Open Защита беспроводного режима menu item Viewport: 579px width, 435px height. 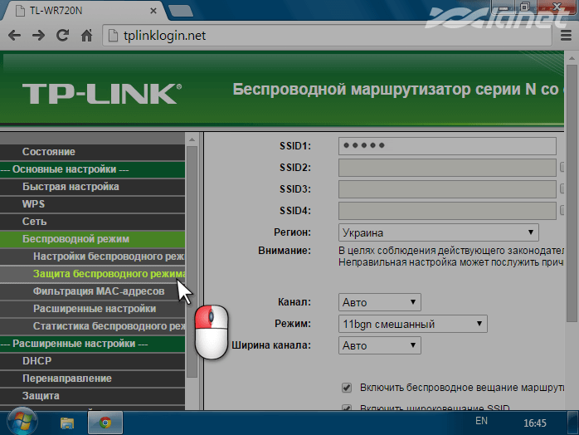(108, 274)
